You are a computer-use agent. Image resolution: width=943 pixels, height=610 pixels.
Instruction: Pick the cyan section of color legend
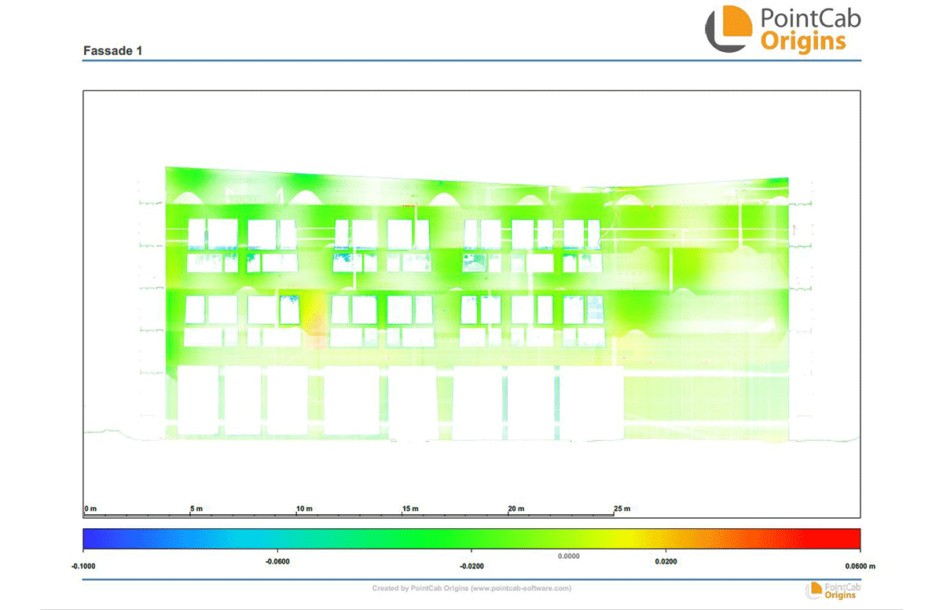tap(259, 538)
